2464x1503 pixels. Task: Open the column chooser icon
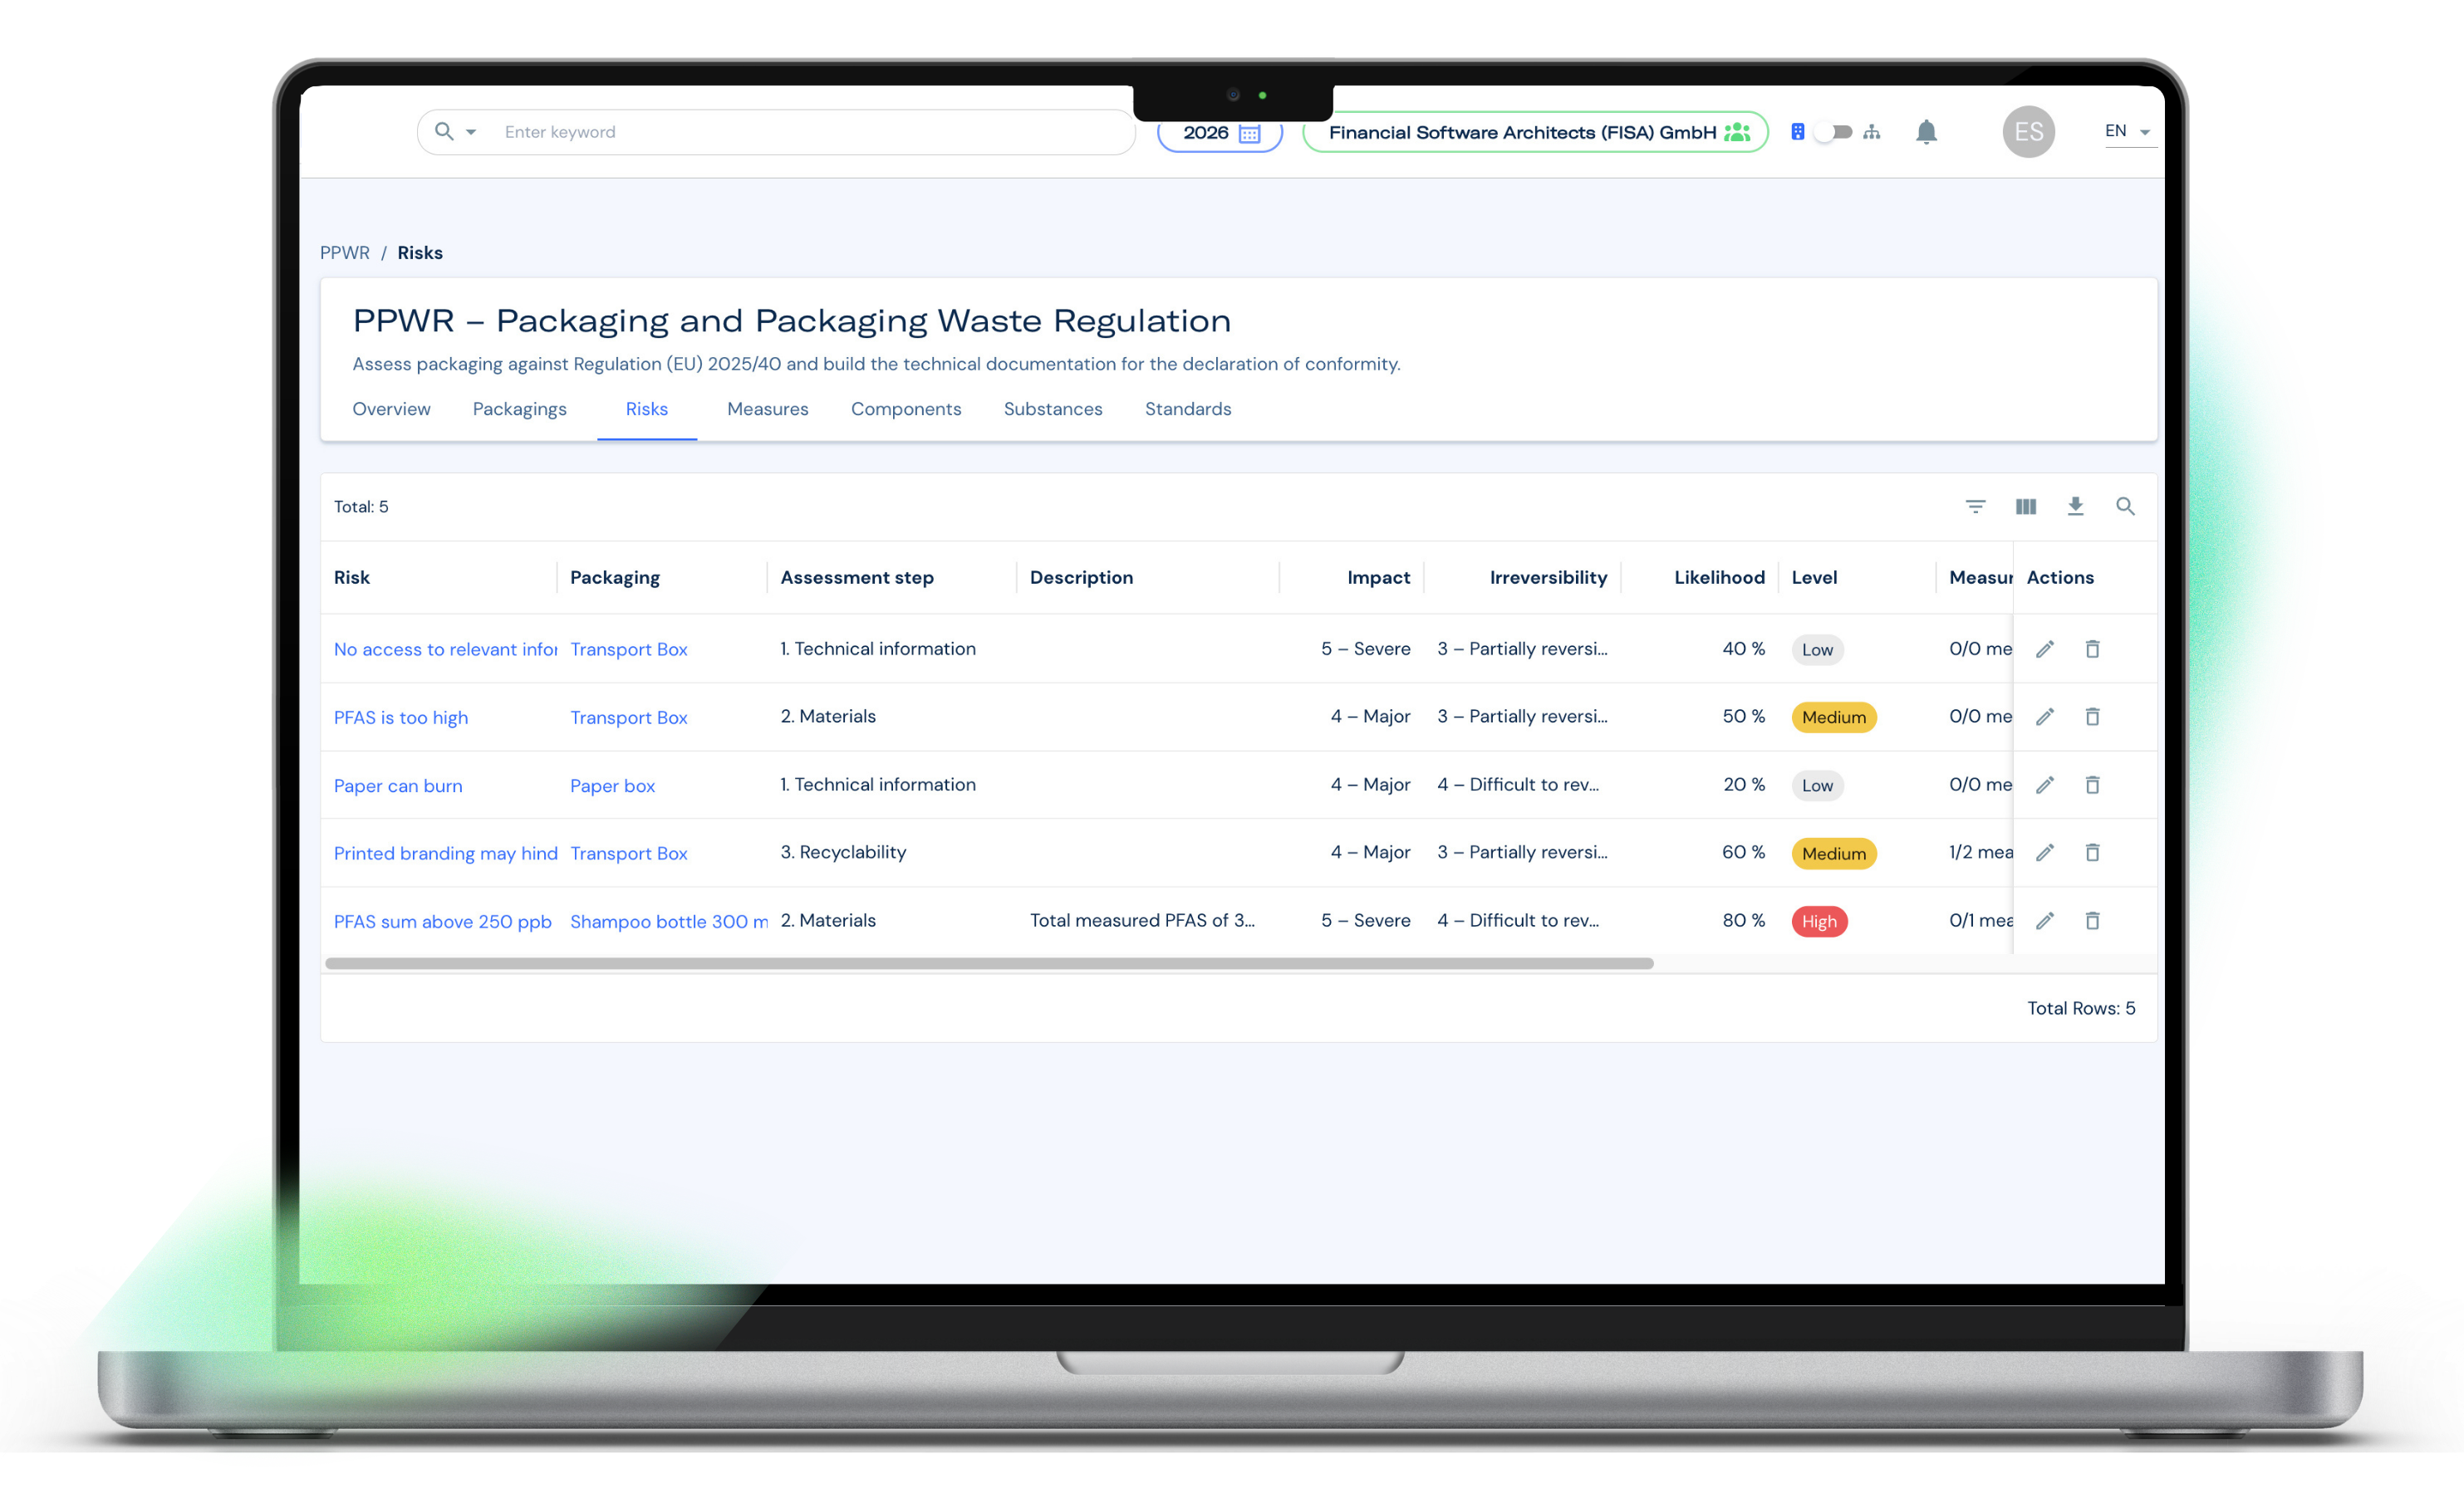click(2025, 507)
